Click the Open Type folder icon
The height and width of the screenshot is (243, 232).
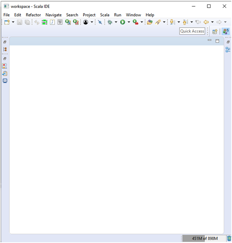pos(150,22)
